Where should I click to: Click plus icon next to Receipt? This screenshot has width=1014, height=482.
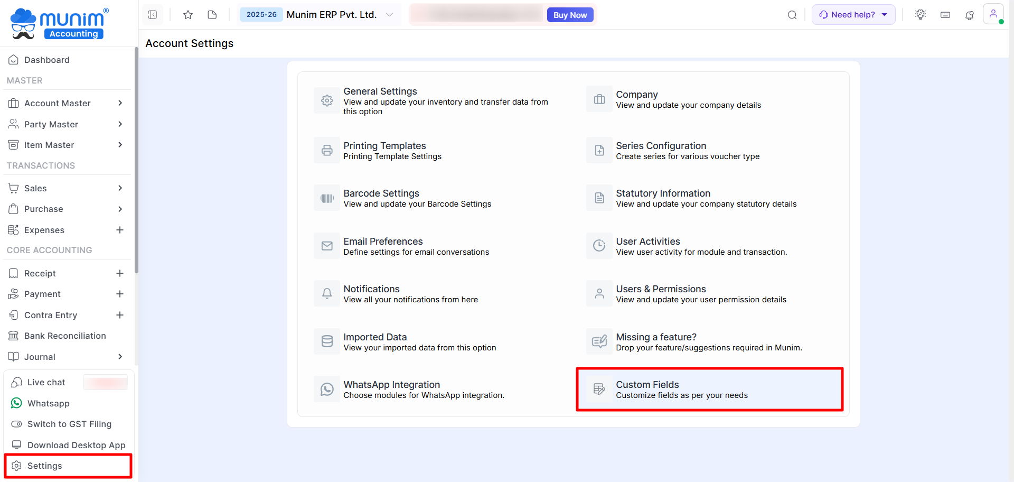(x=120, y=273)
